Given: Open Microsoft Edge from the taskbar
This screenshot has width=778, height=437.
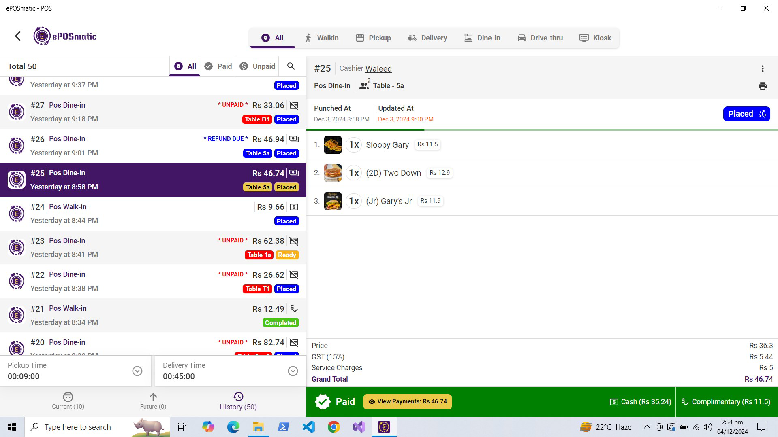Looking at the screenshot, I should [x=233, y=427].
